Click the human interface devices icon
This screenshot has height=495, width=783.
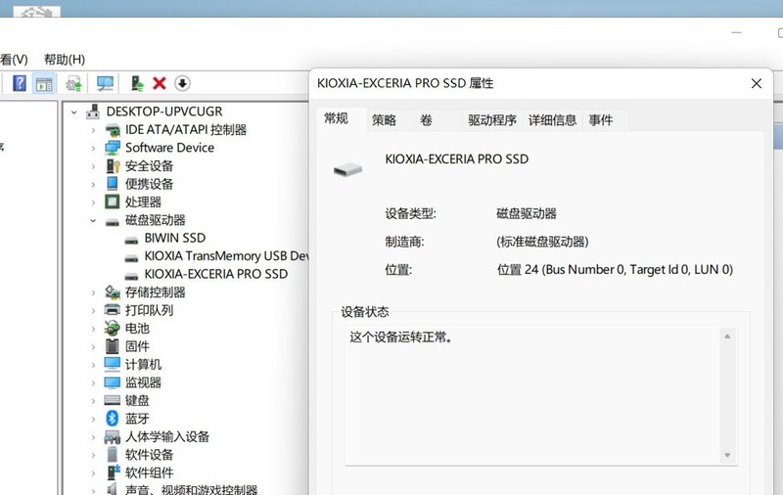[x=113, y=437]
